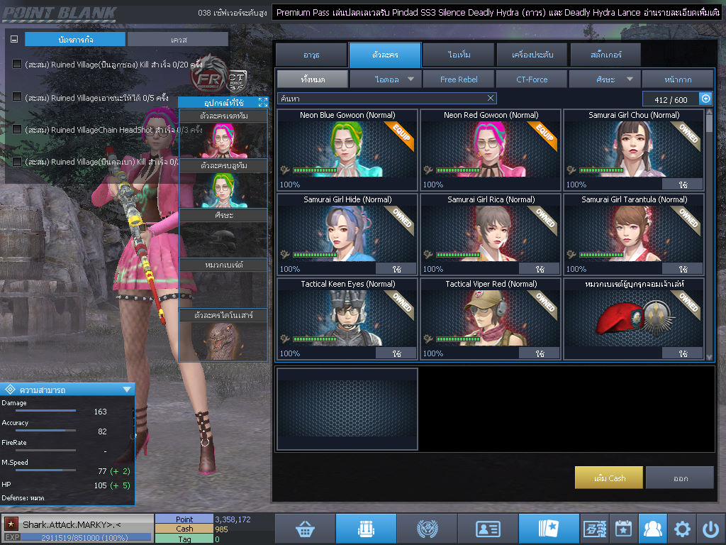This screenshot has width=726, height=545.
Task: Click ใช้ on Tactical Viper Red
Action: pos(540,353)
